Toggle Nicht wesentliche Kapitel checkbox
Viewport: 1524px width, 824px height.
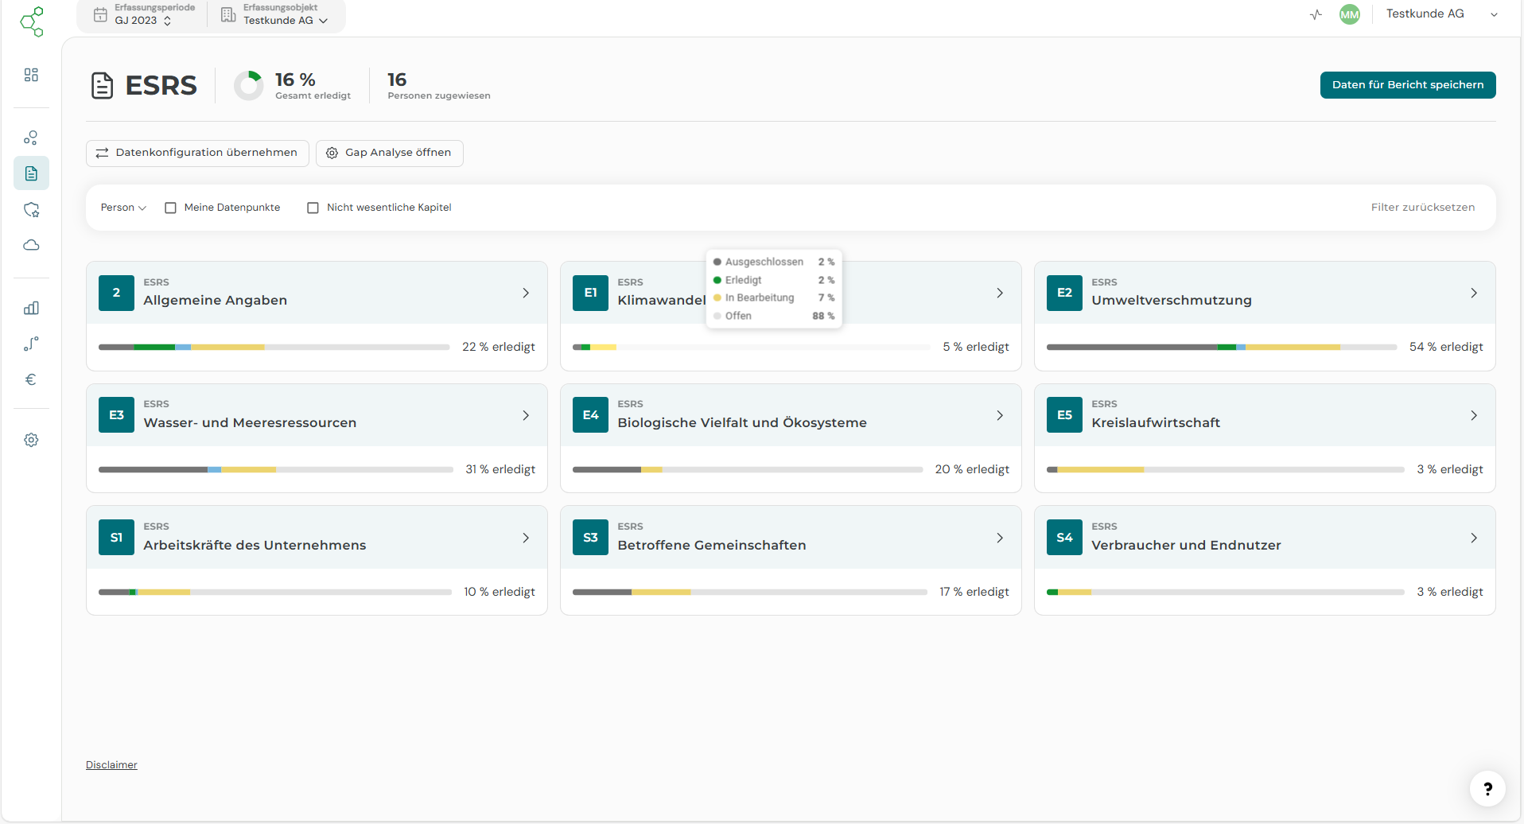(313, 208)
